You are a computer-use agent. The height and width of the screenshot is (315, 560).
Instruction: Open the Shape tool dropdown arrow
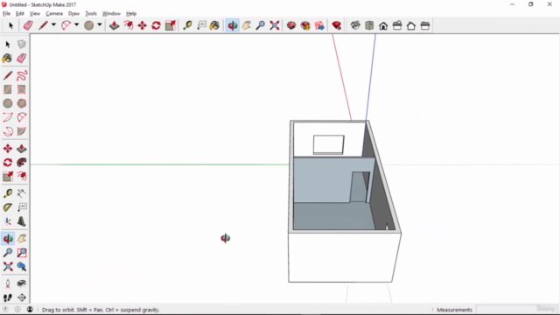tap(100, 25)
